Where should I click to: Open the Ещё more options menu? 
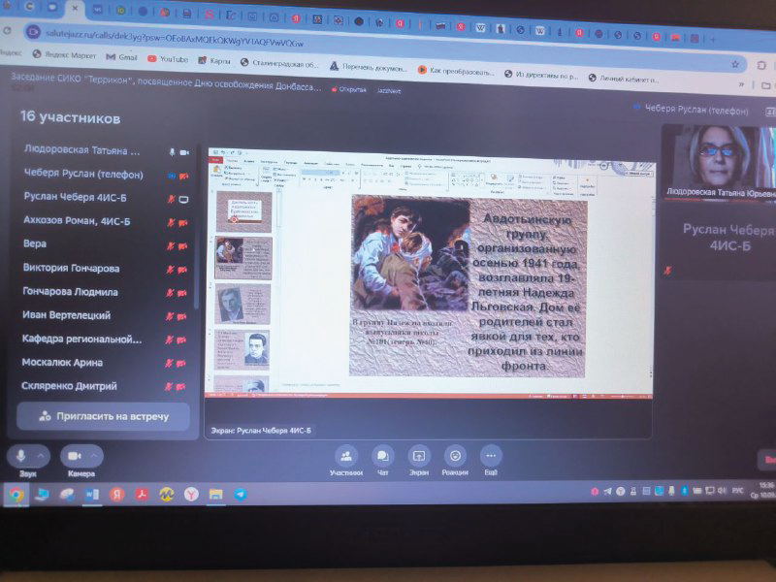click(x=491, y=460)
